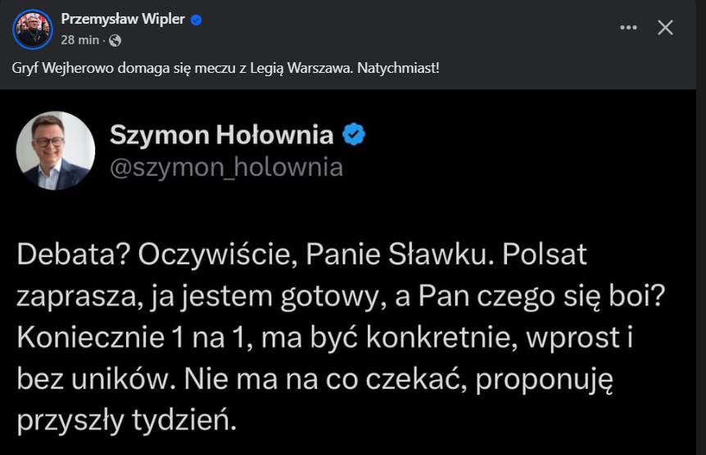
Task: Click the "28 min" post timestamp
Action: pyautogui.click(x=80, y=40)
